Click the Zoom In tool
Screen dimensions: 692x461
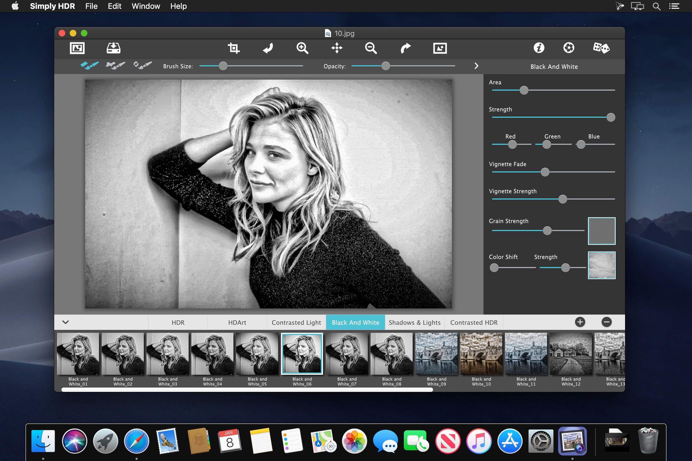(x=302, y=48)
